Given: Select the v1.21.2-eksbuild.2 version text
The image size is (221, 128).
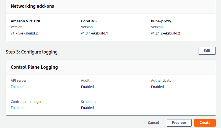Looking at the screenshot, I should [x=165, y=33].
